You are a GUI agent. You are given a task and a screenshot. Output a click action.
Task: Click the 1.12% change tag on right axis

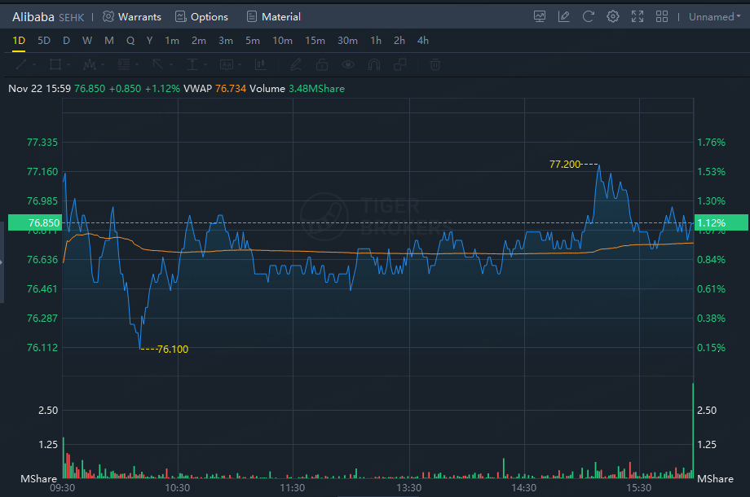(x=721, y=222)
